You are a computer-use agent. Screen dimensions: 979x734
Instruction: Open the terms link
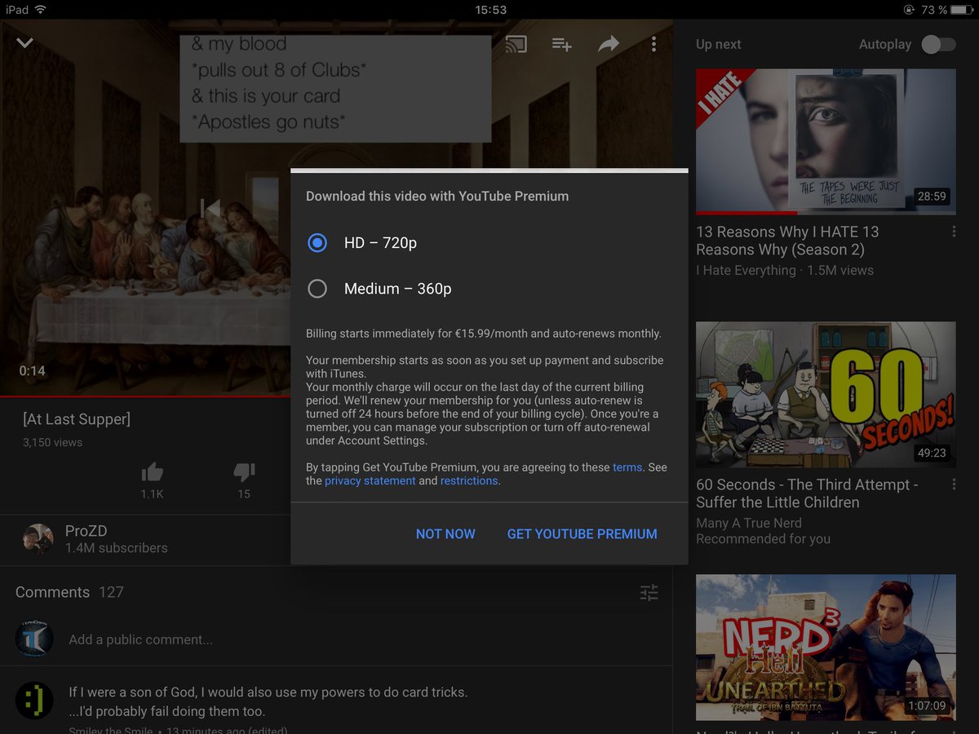click(627, 467)
